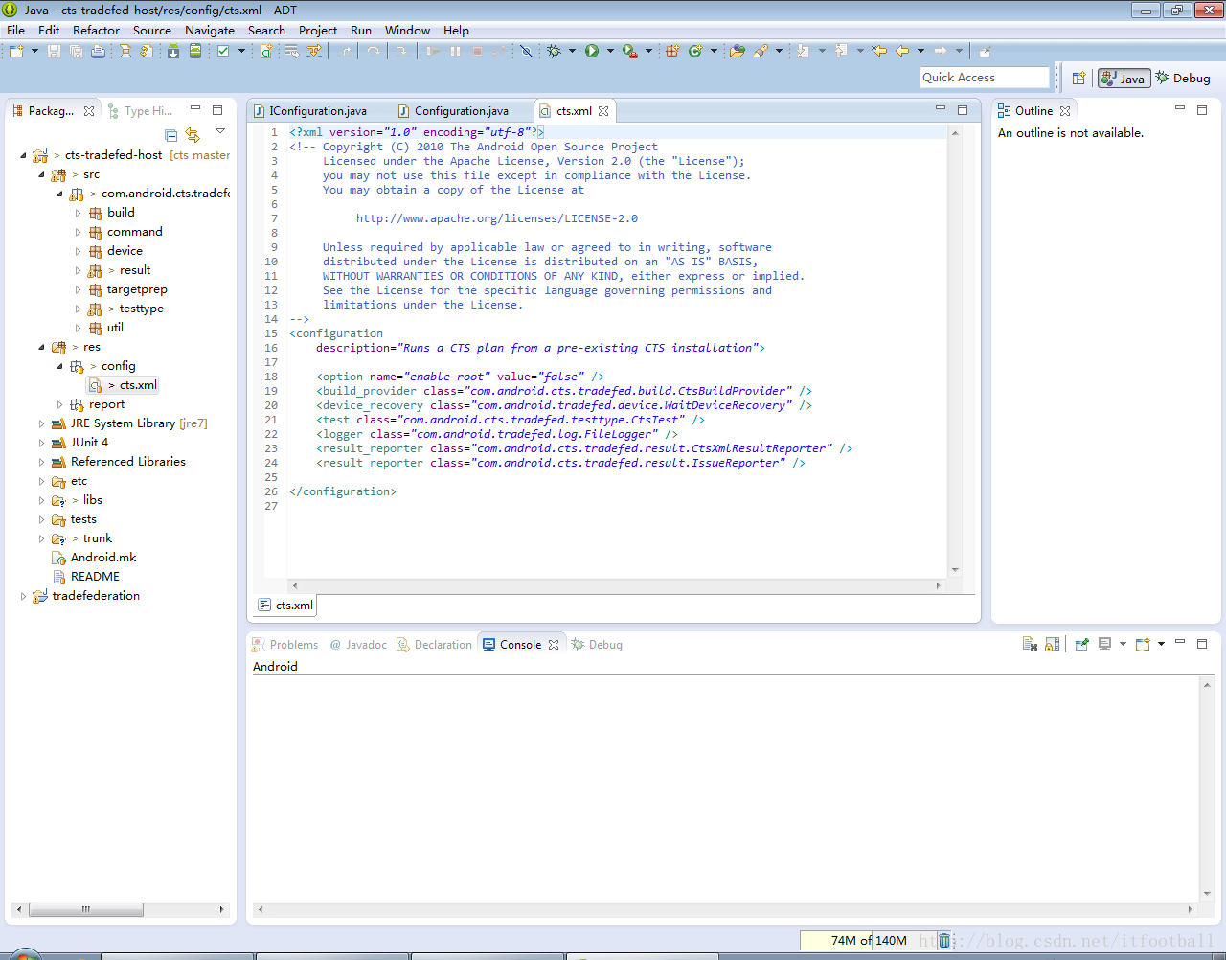The width and height of the screenshot is (1226, 960).
Task: Open the Run button dropdown arrow
Action: tap(610, 51)
